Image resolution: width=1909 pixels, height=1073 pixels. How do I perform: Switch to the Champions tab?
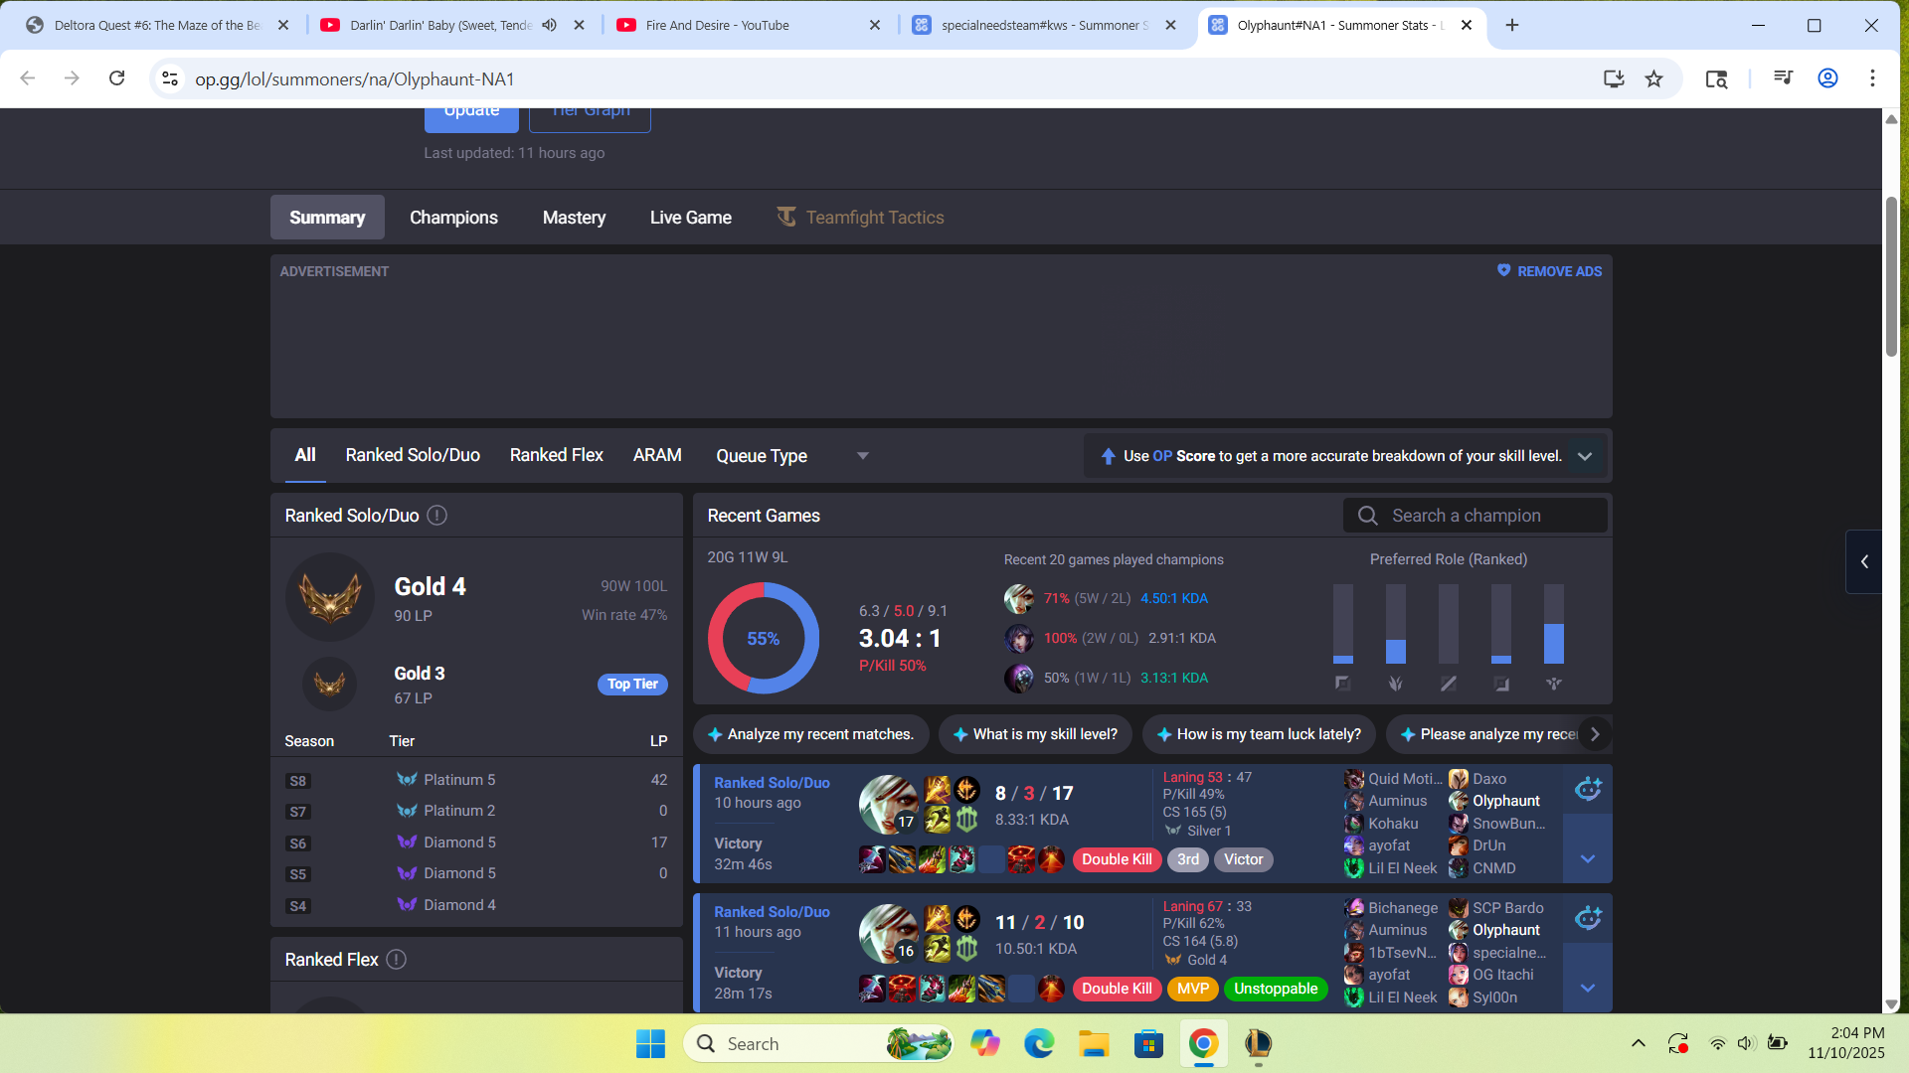[x=453, y=218]
